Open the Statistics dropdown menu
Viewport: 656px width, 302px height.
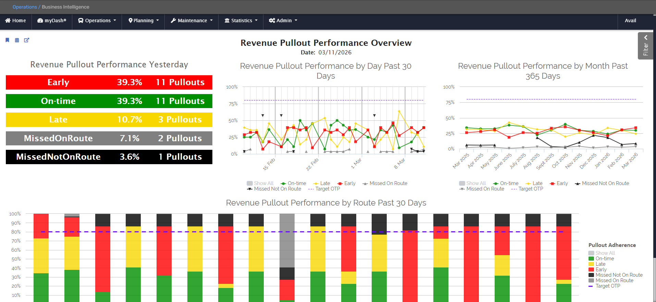click(241, 21)
